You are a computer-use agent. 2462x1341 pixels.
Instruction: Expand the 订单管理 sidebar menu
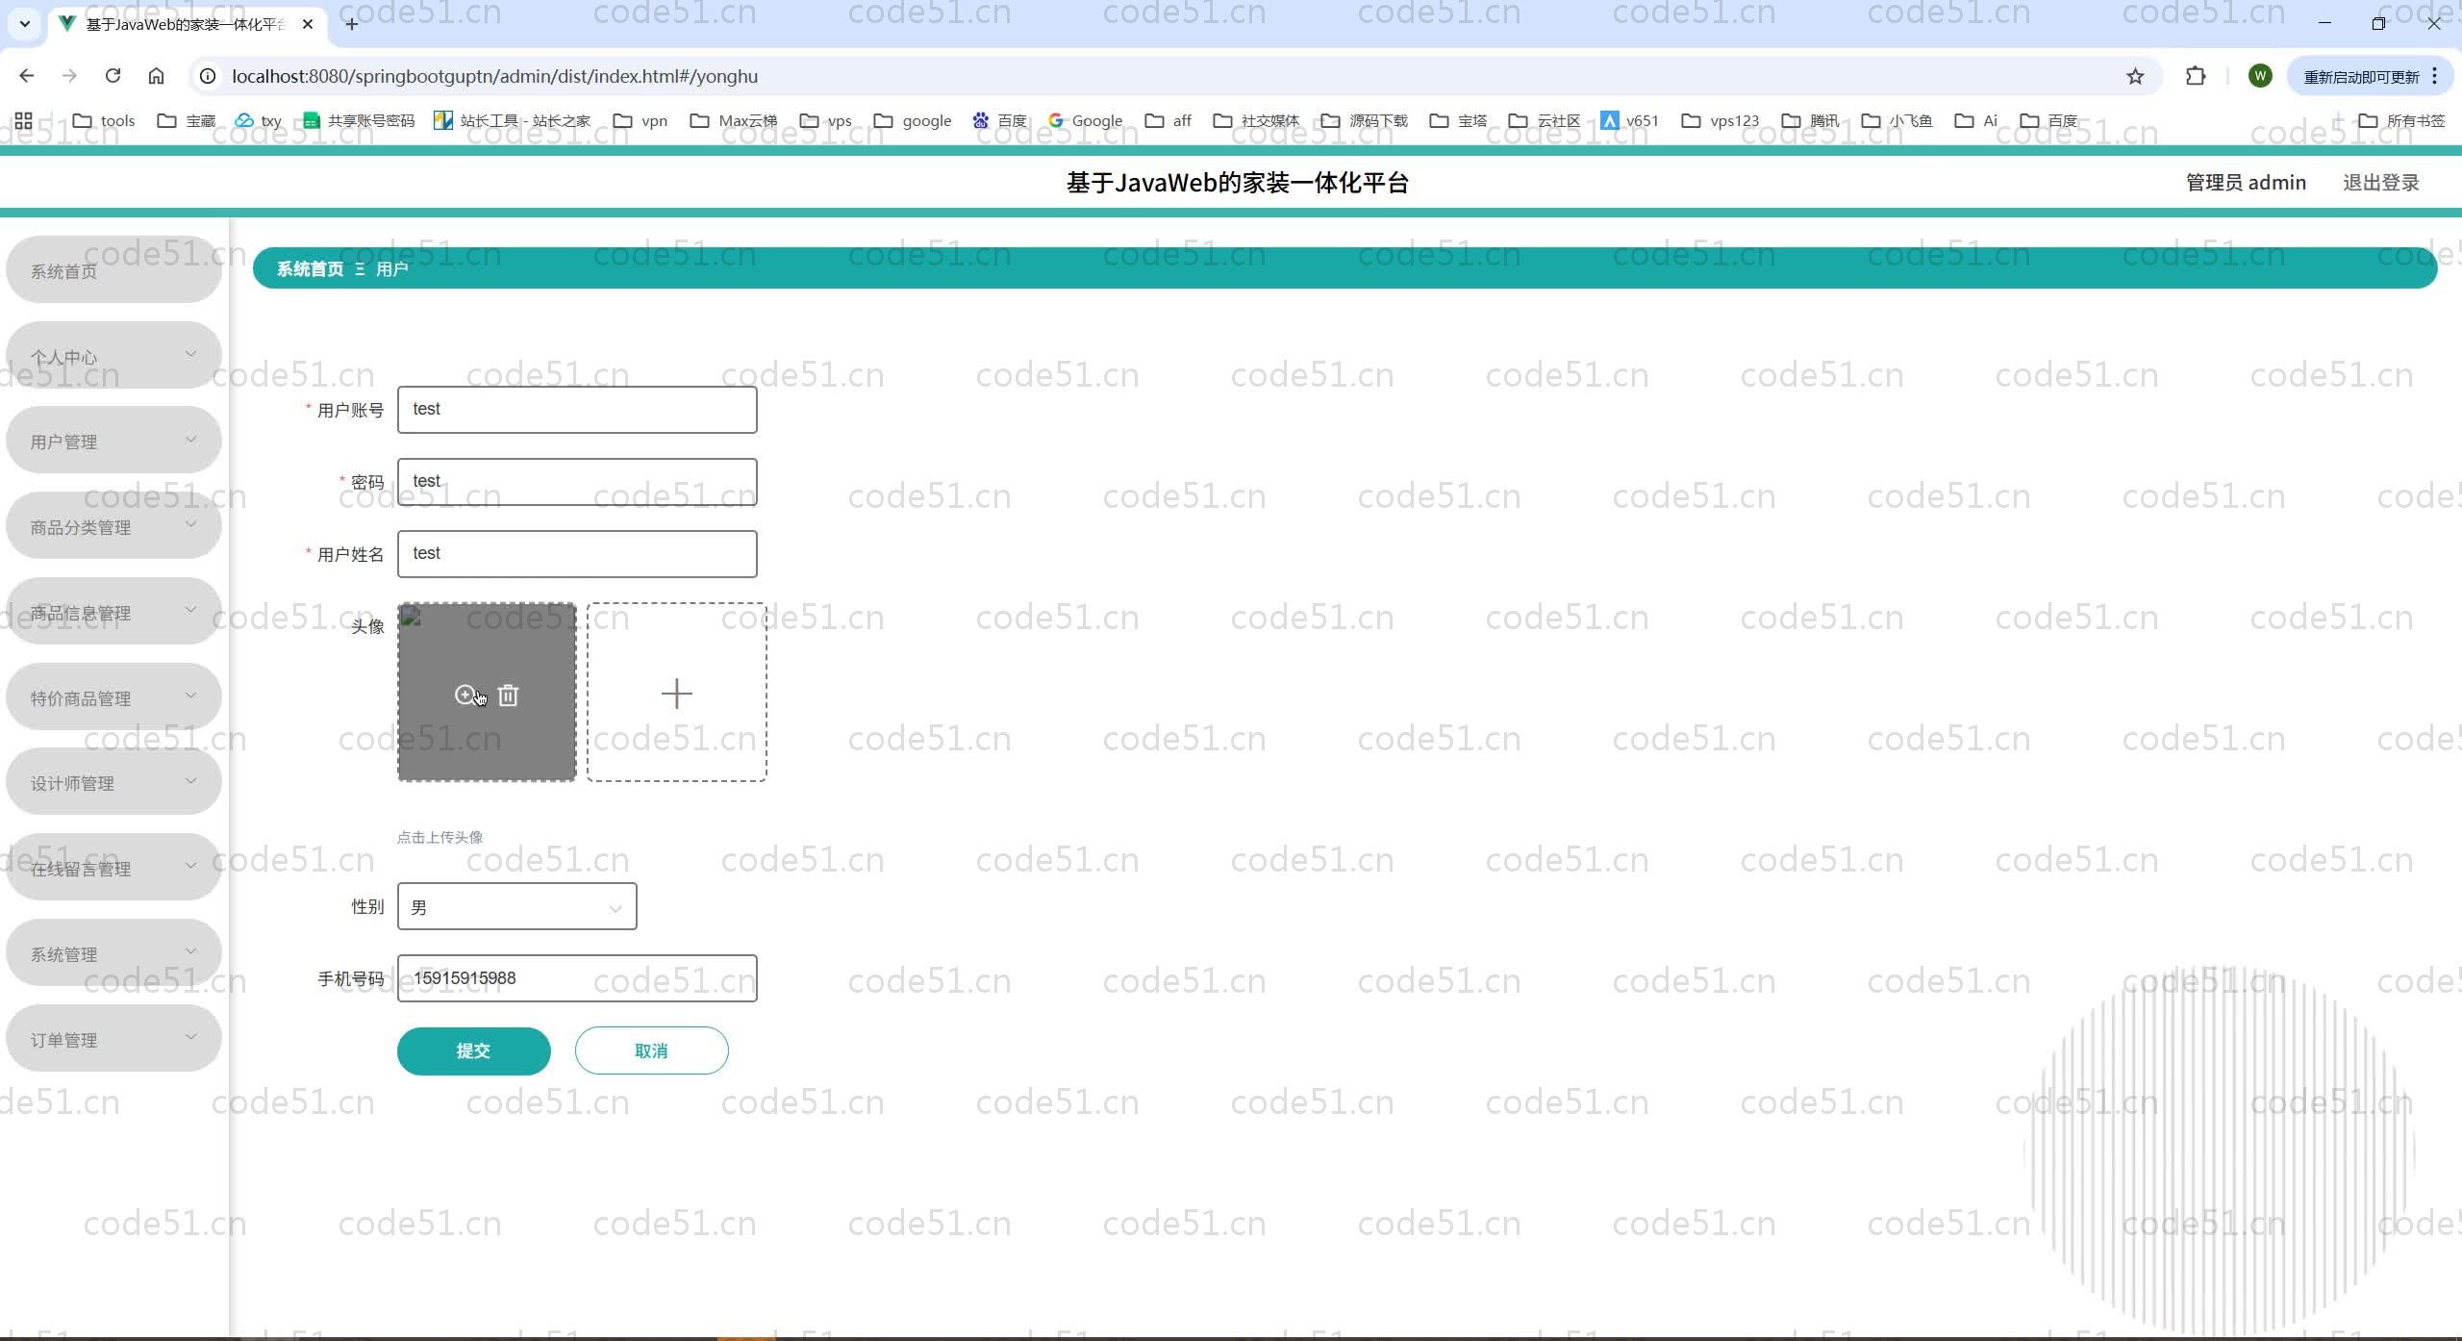coord(113,1039)
